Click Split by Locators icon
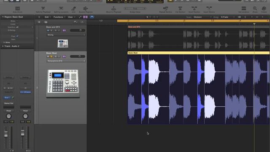Viewport: 270px width, 152px height. [61, 8]
